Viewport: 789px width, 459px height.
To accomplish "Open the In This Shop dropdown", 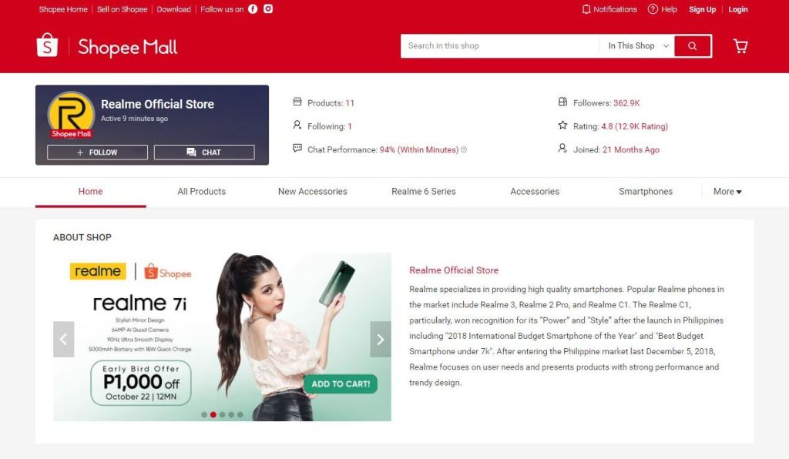I will point(637,45).
